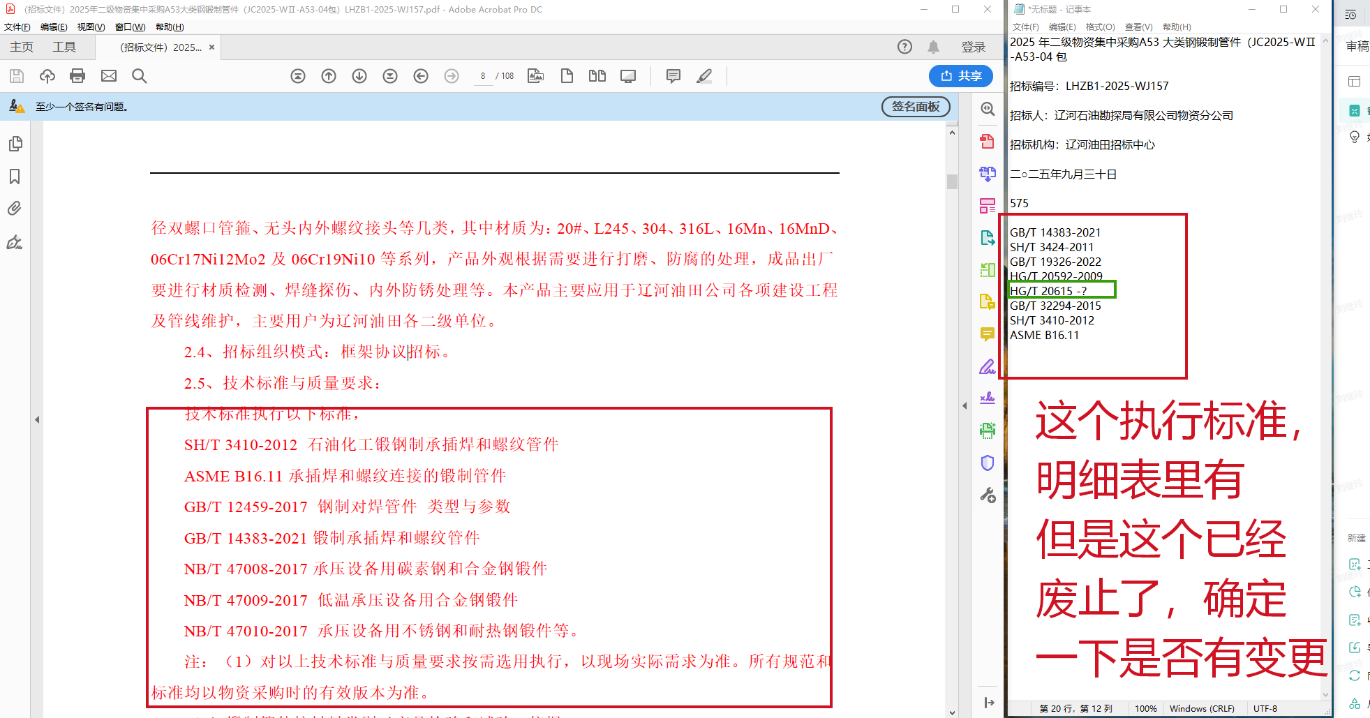Screen dimensions: 1370x718
Task: Print the PDF document
Action: (77, 76)
